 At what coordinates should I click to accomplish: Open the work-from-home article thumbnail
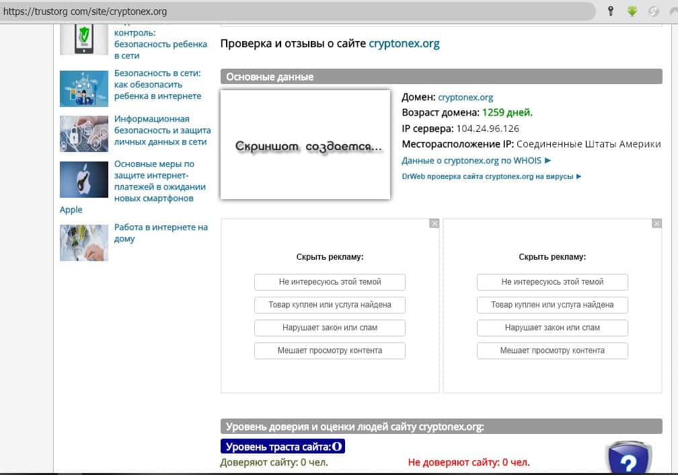point(84,242)
